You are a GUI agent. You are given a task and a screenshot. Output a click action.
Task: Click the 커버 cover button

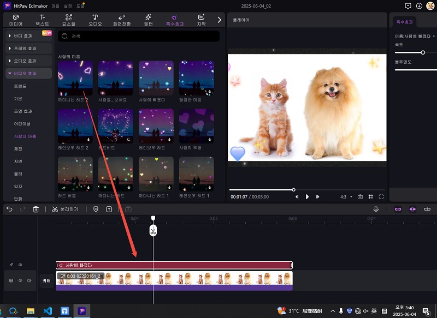click(x=46, y=280)
